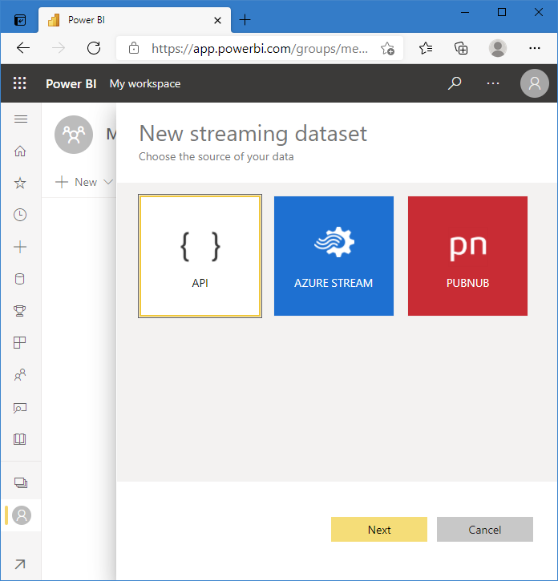Viewport: 558px width, 581px height.
Task: Open Apps icon in the sidebar
Action: [x=20, y=343]
